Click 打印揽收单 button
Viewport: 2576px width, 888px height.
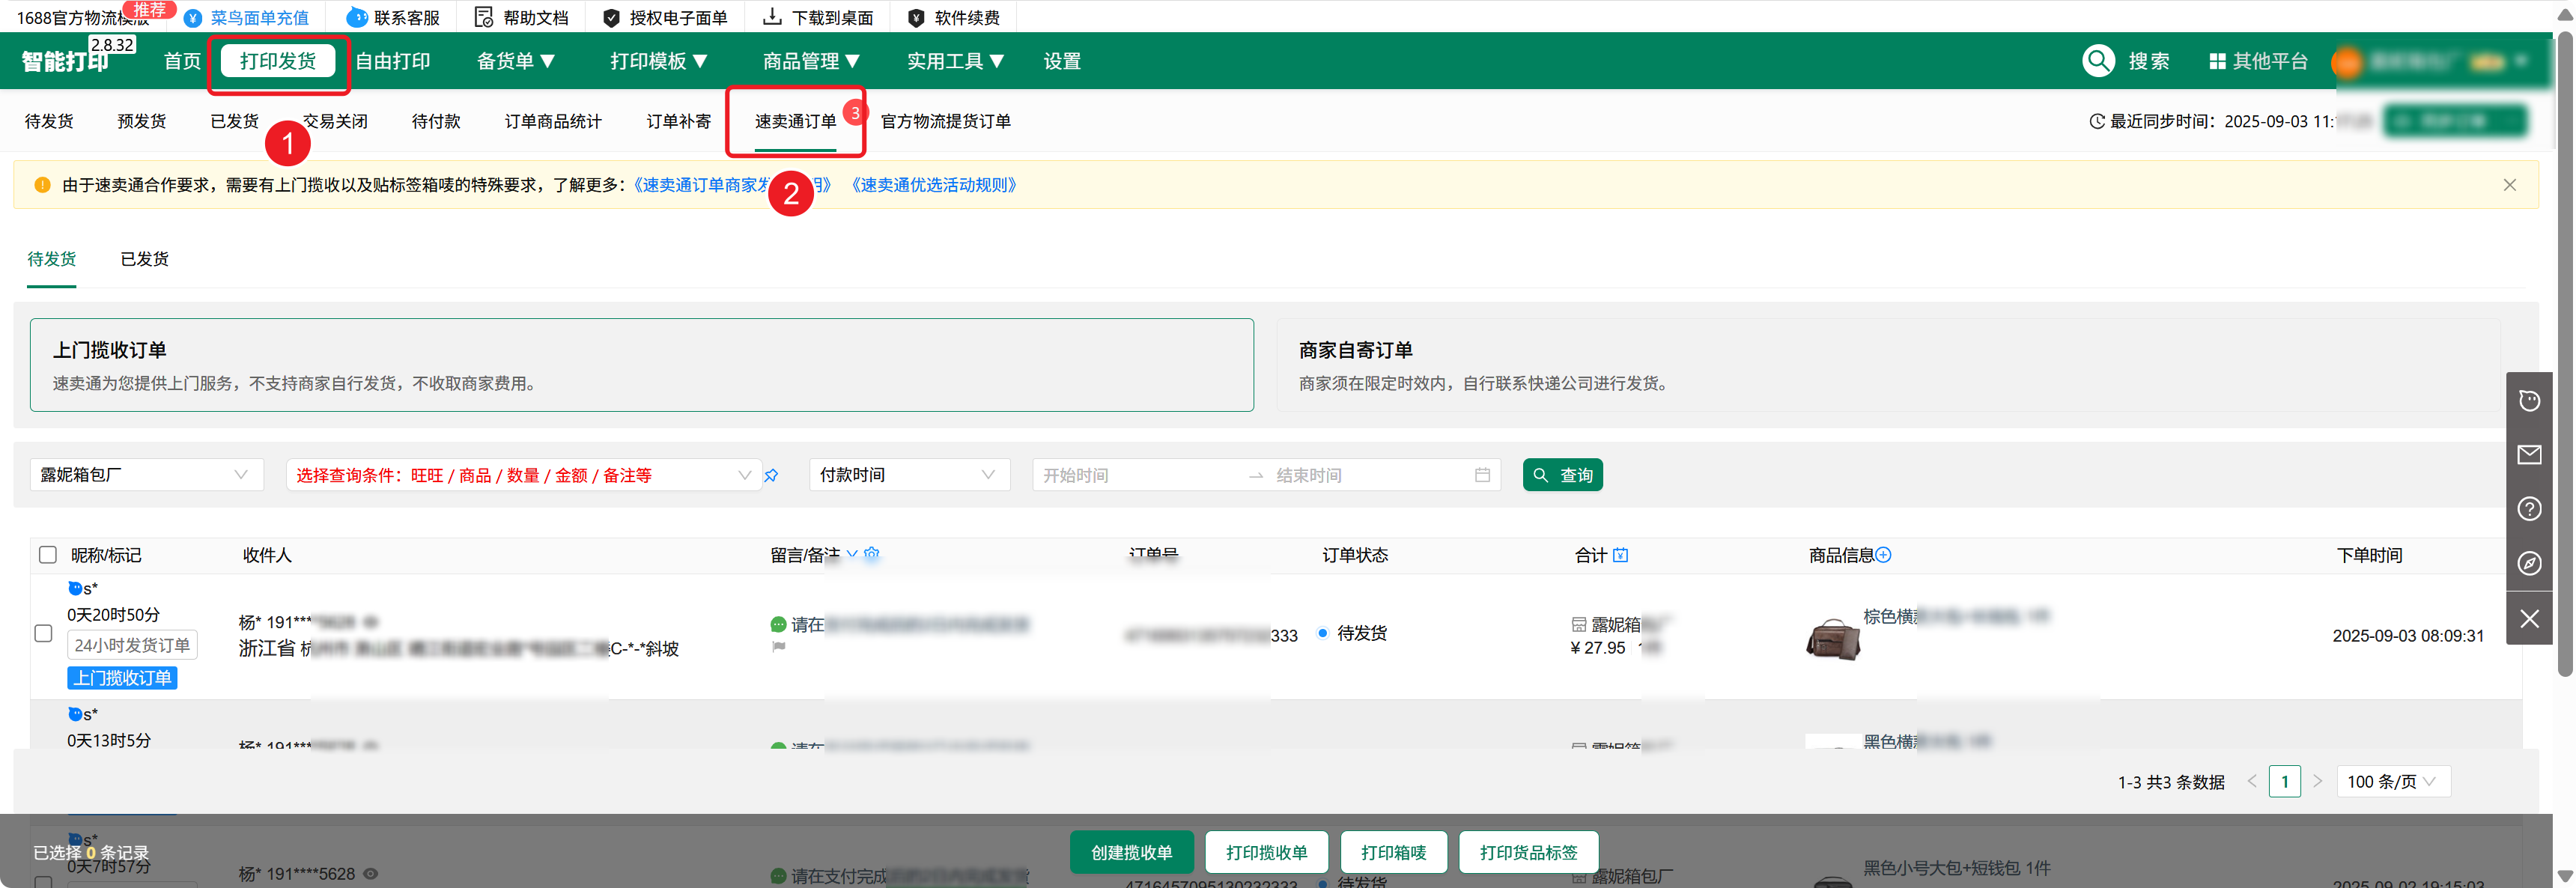[x=1266, y=852]
